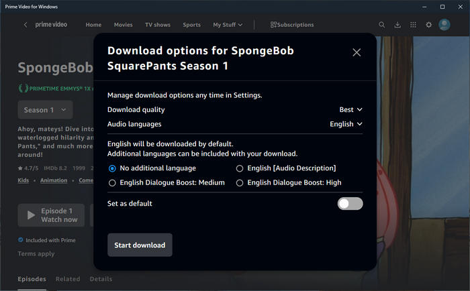The image size is (470, 291).
Task: Minimize the Prime Video window
Action: (x=424, y=7)
